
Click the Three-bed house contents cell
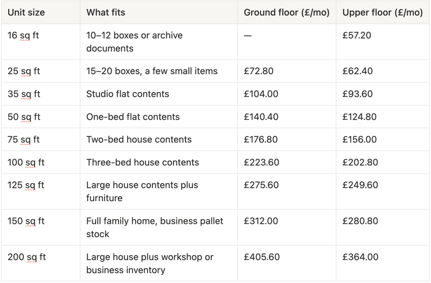pyautogui.click(x=142, y=162)
